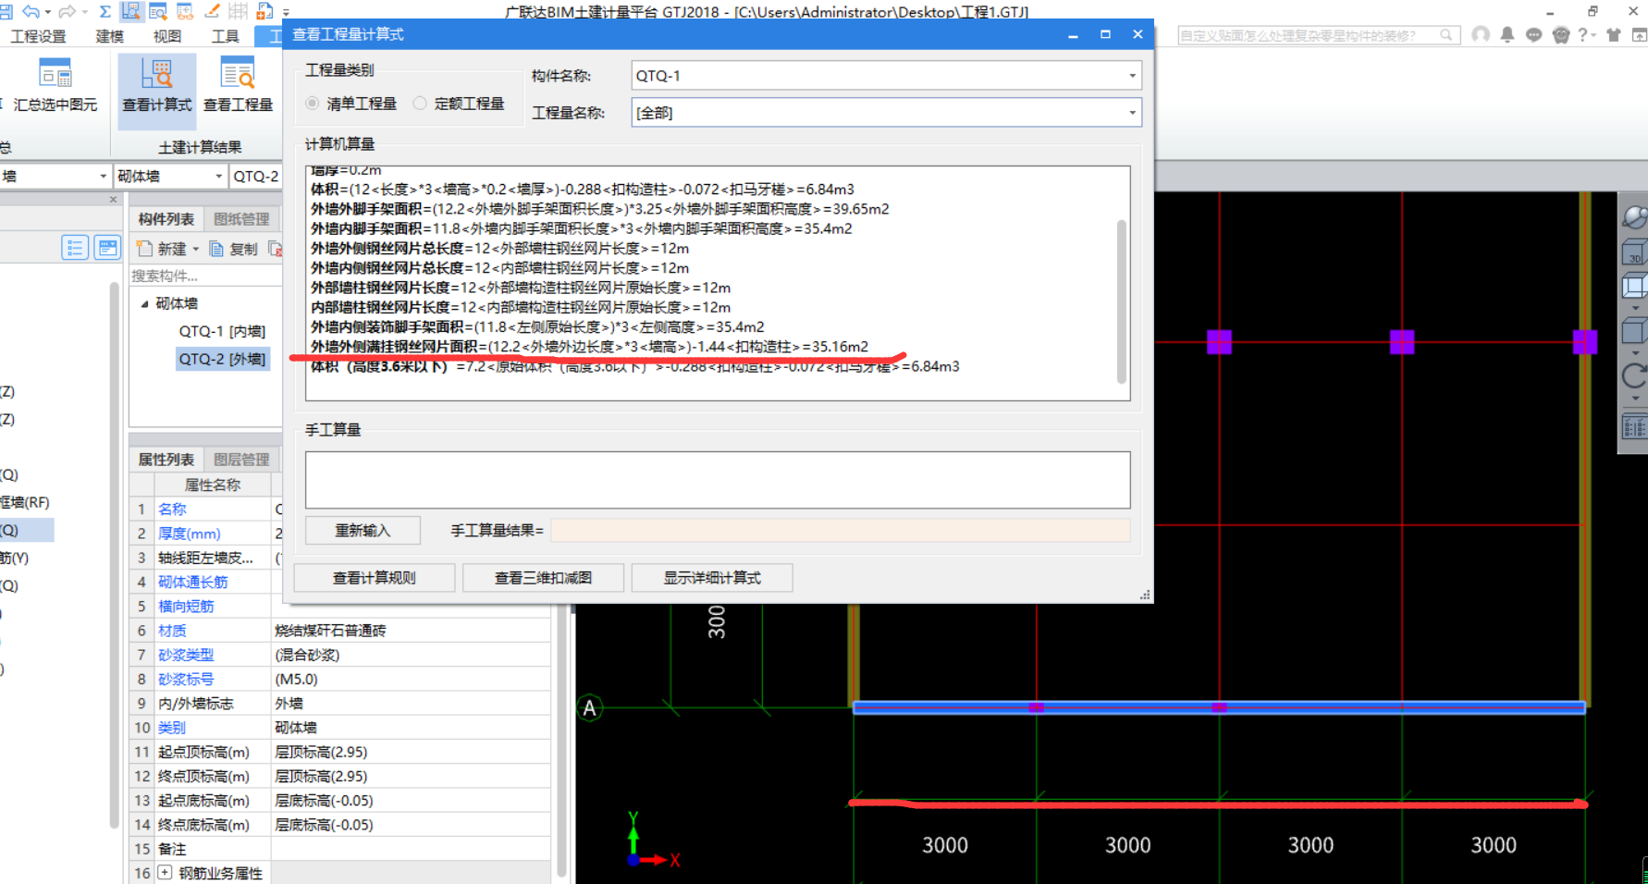Open 建模 ribbon tab
The width and height of the screenshot is (1648, 884).
click(x=110, y=36)
